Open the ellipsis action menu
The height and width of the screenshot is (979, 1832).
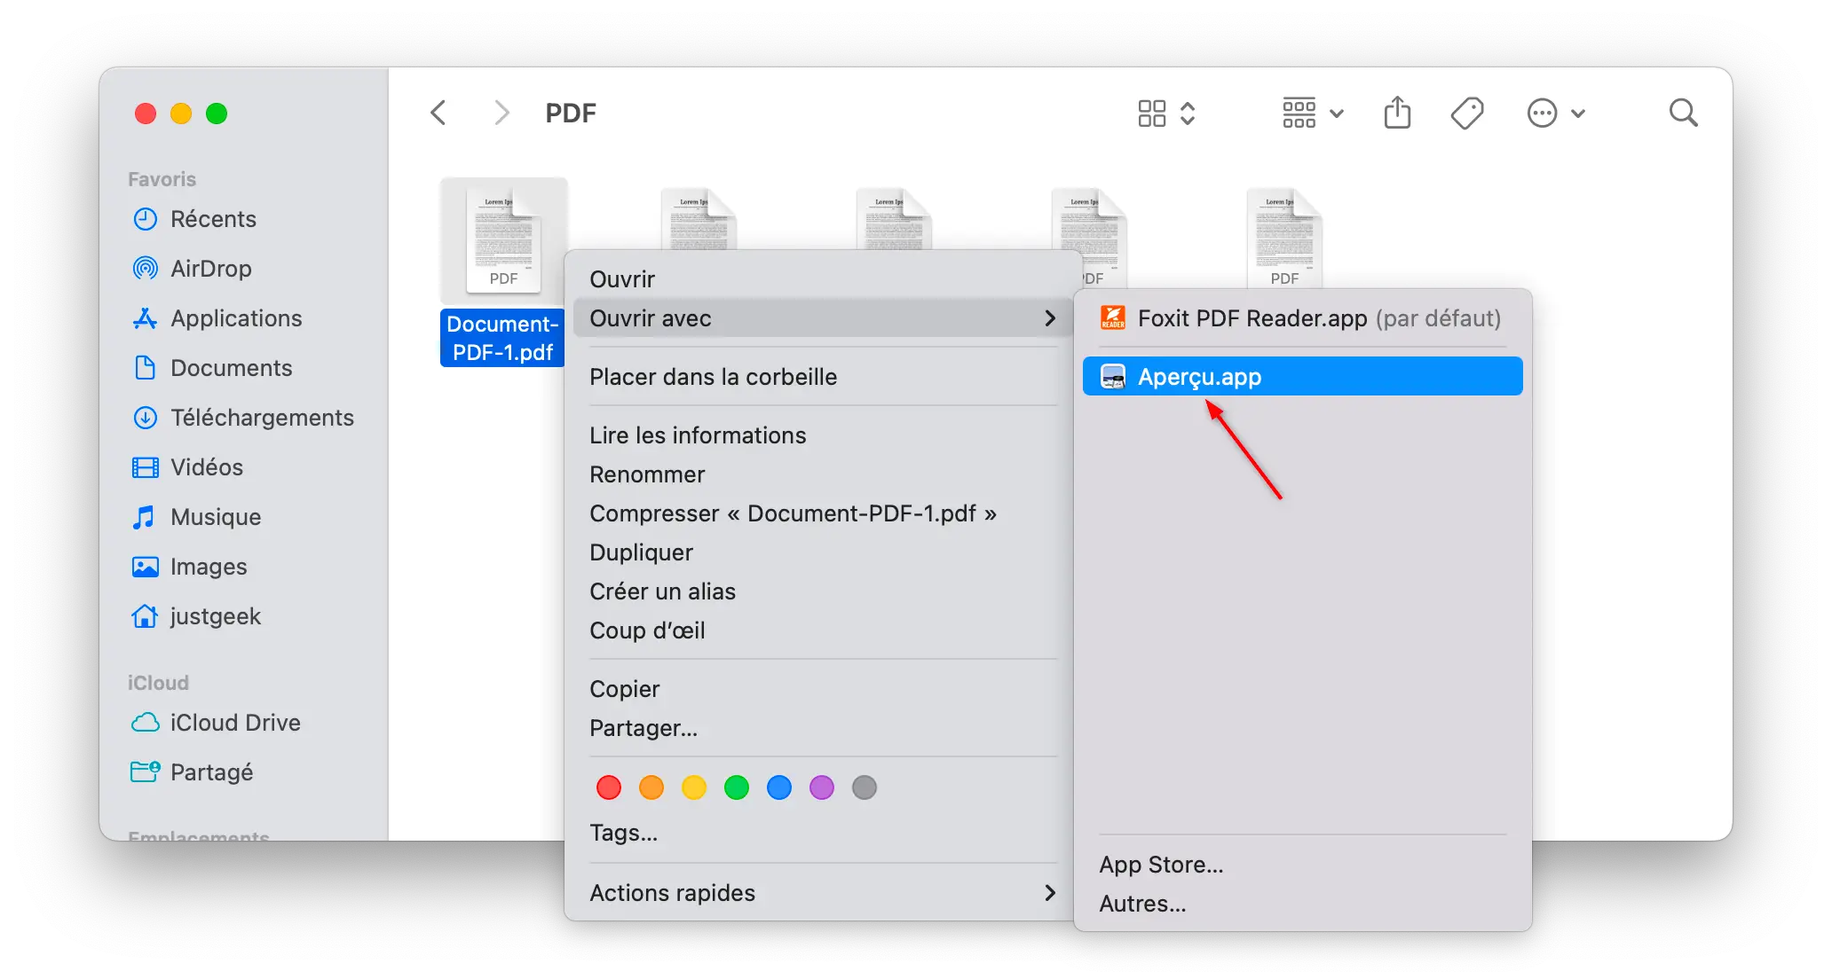[x=1556, y=114]
